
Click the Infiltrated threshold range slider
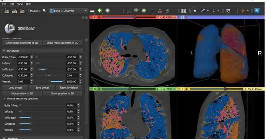(50, 69)
